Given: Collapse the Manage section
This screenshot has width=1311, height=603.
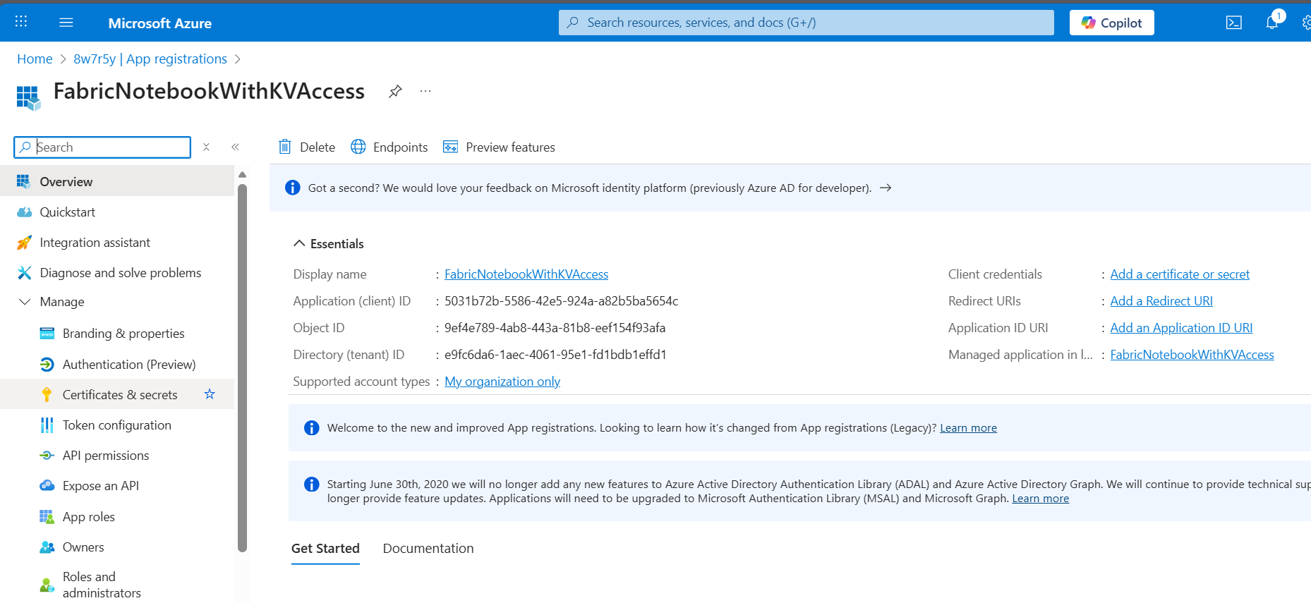Looking at the screenshot, I should 25,302.
